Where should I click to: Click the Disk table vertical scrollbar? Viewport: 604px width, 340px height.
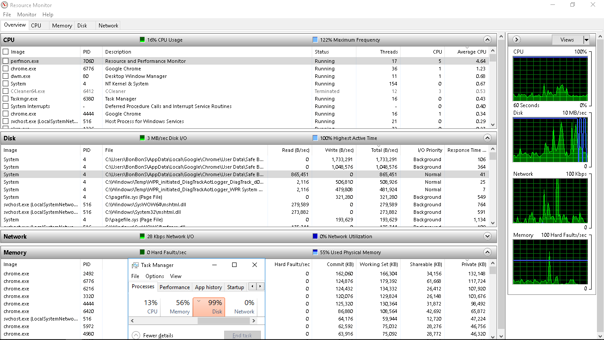coord(493,186)
